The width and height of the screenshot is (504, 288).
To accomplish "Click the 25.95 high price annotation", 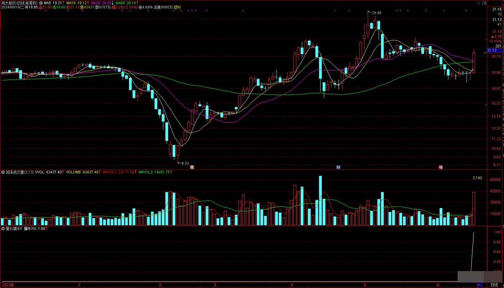I will click(x=377, y=13).
